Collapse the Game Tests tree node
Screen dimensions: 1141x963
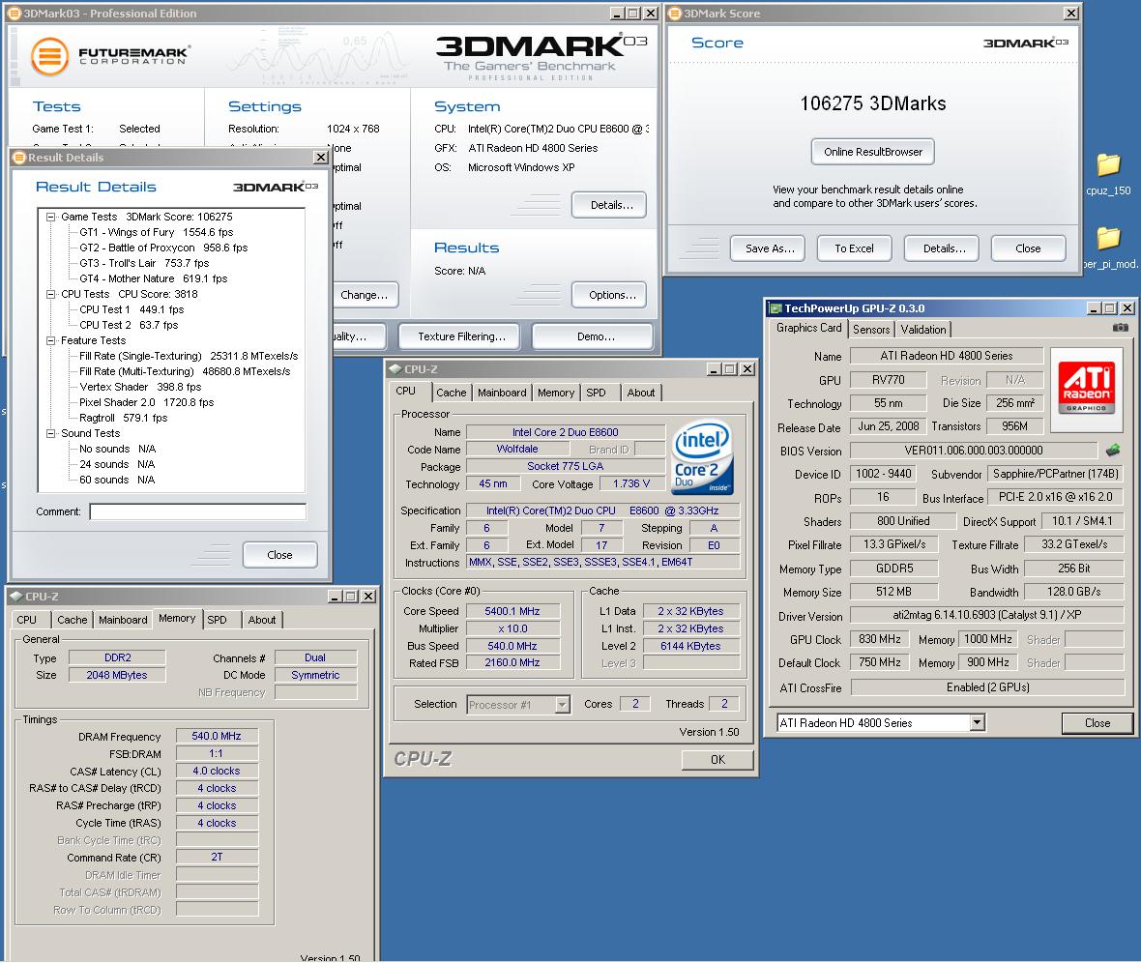[51, 217]
